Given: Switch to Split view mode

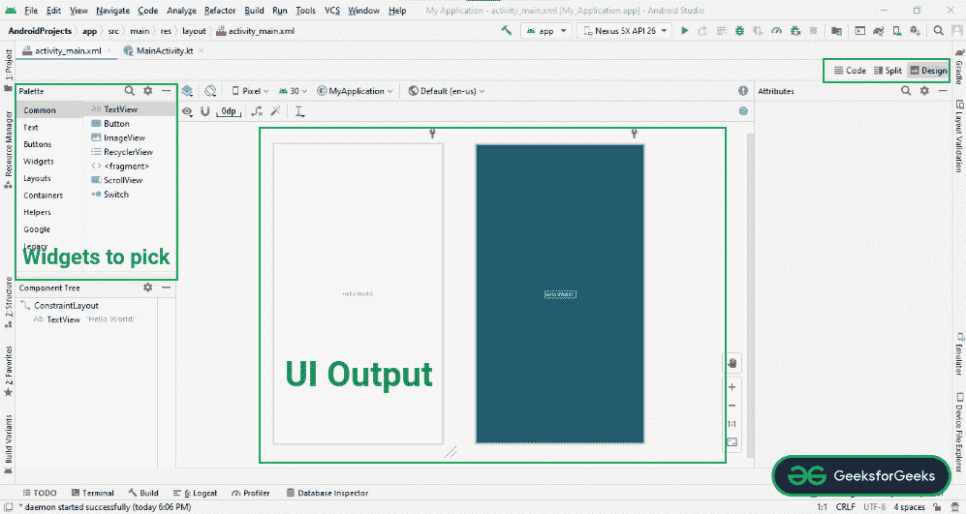Looking at the screenshot, I should (887, 71).
